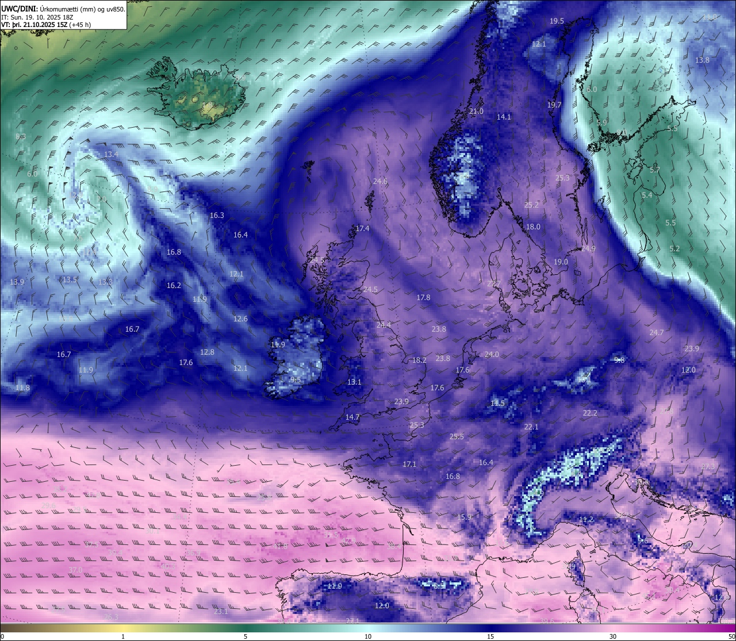Click the value 24.4 on the map
Screen dimensions: 736x641
coord(384,325)
